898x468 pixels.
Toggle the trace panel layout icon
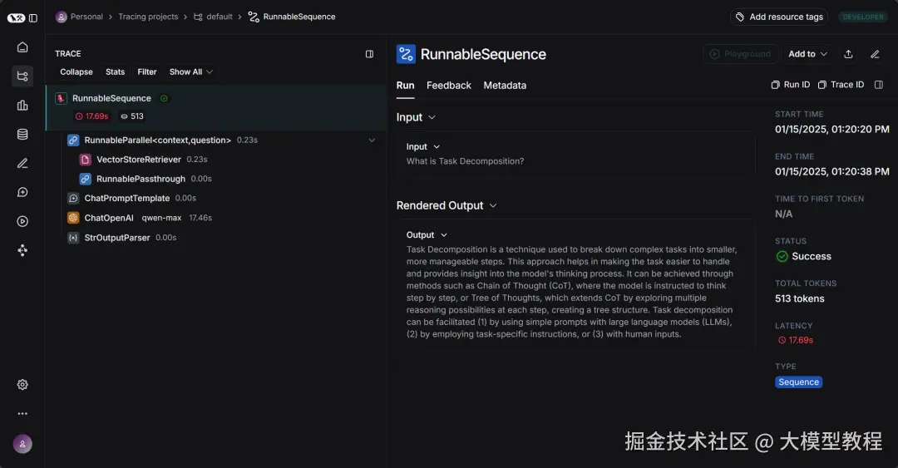click(x=369, y=54)
